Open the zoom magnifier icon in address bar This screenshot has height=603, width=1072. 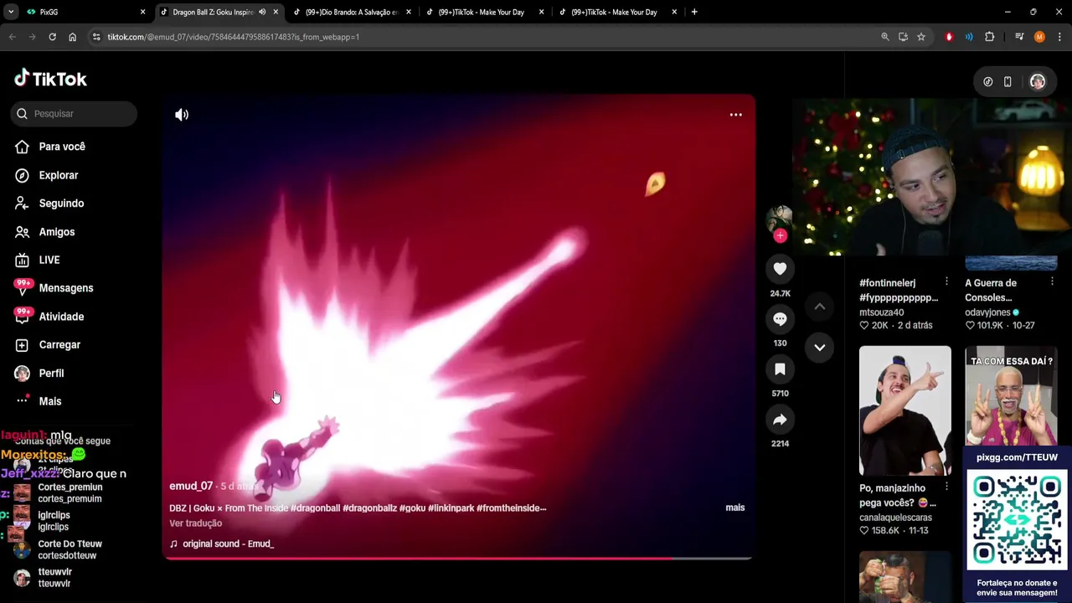(x=884, y=37)
